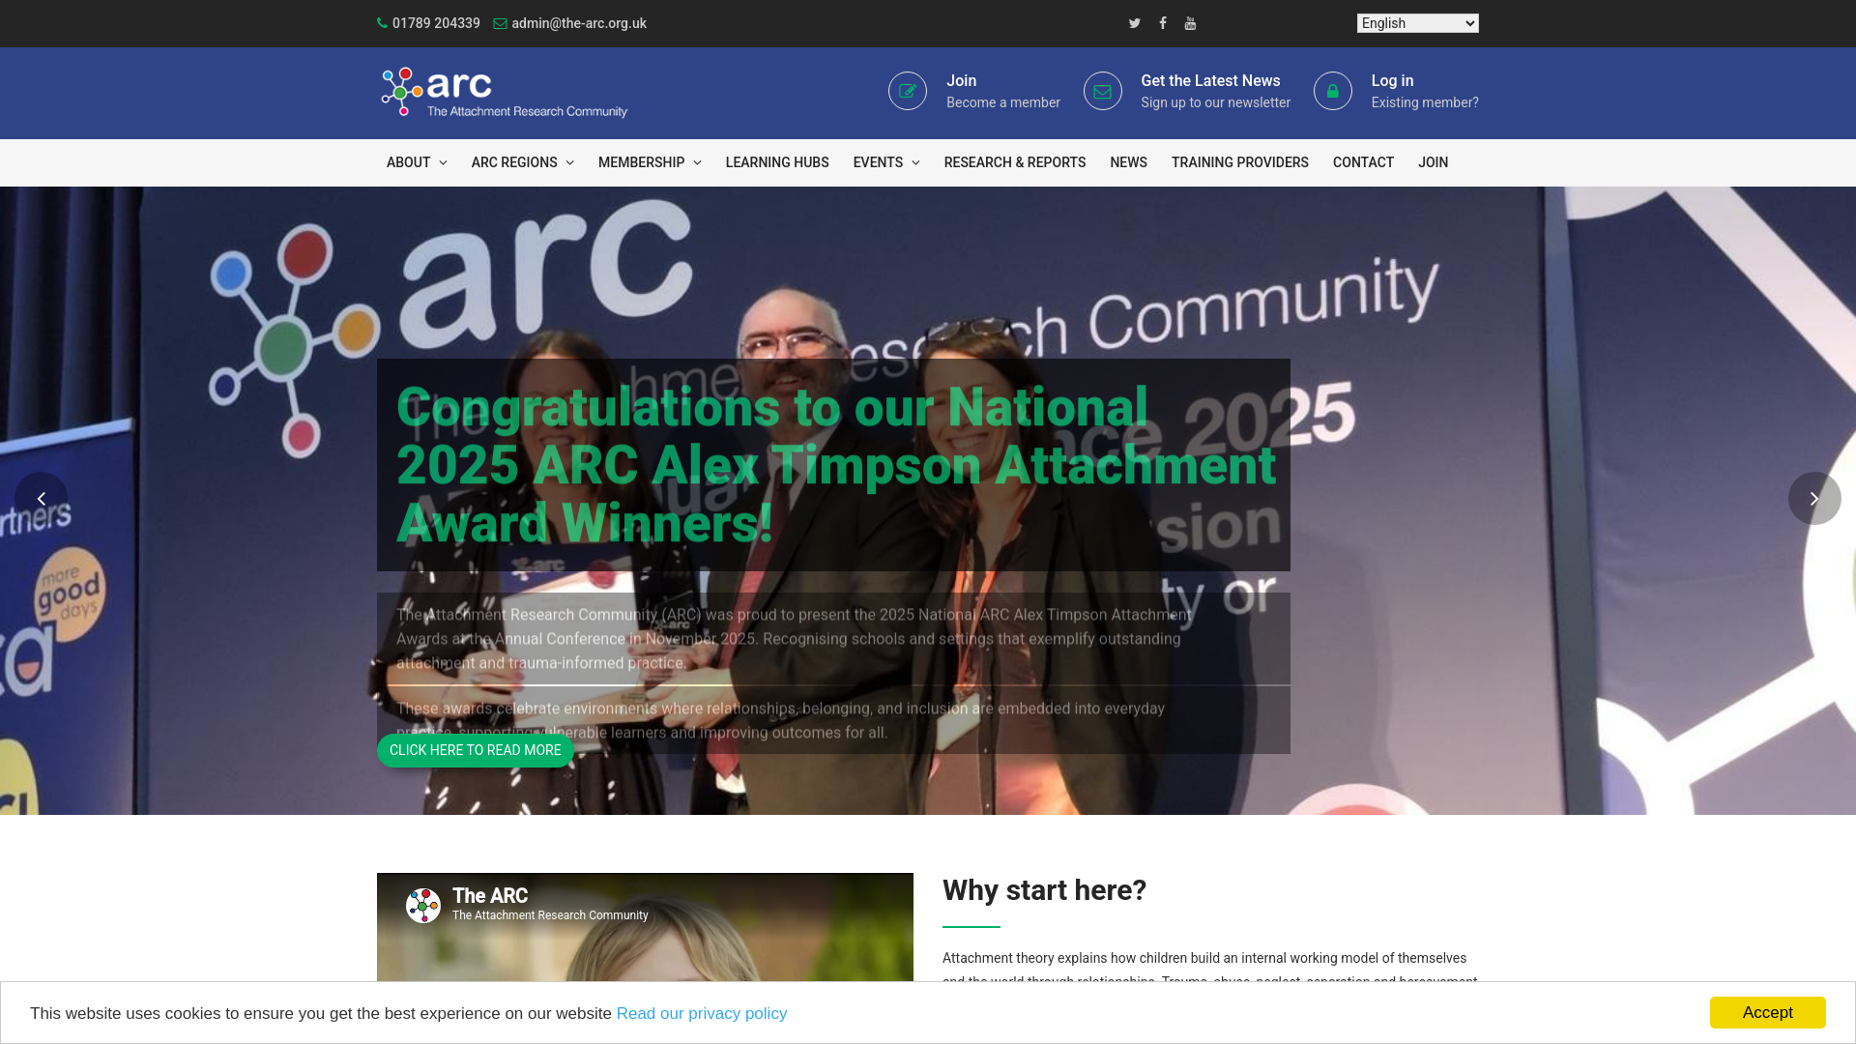
Task: Click Sign up to our newsletter text
Action: 1215,102
